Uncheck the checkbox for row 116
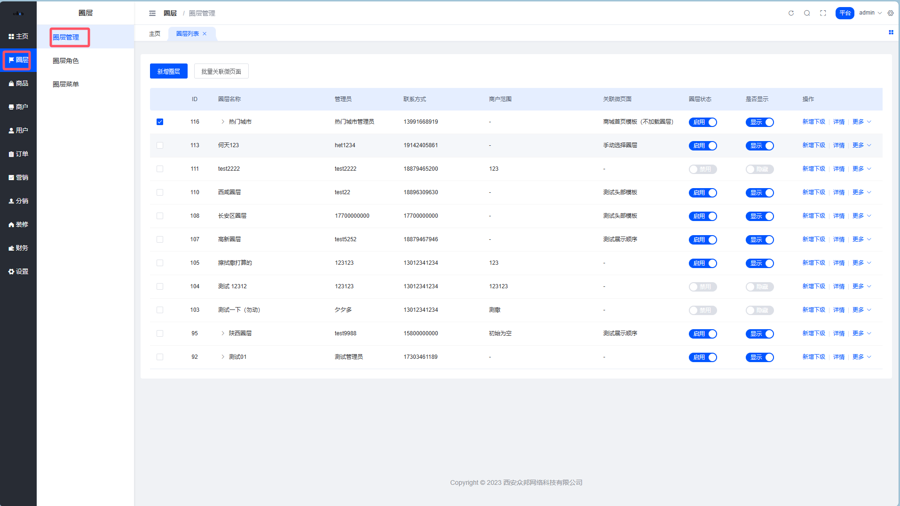The width and height of the screenshot is (900, 506). 160,122
